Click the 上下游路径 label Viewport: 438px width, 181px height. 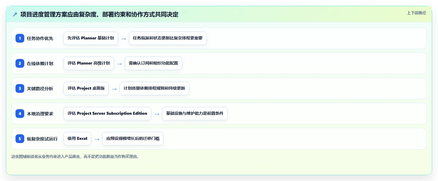point(416,13)
